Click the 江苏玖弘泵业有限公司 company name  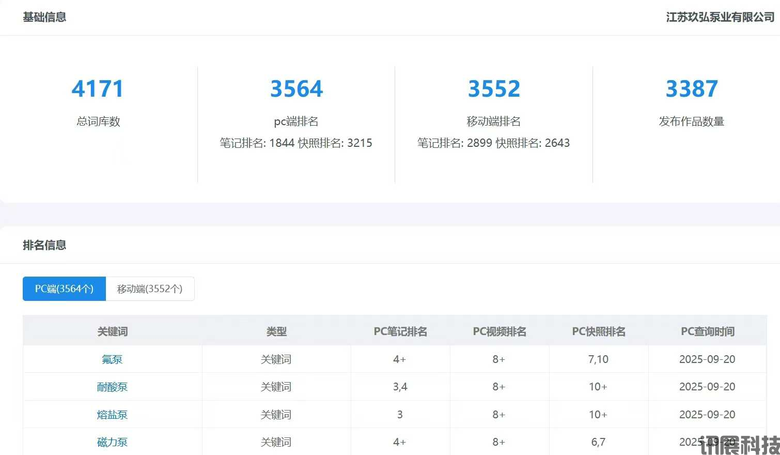[x=720, y=17]
